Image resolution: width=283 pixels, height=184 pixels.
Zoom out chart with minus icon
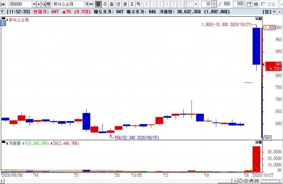click(241, 181)
